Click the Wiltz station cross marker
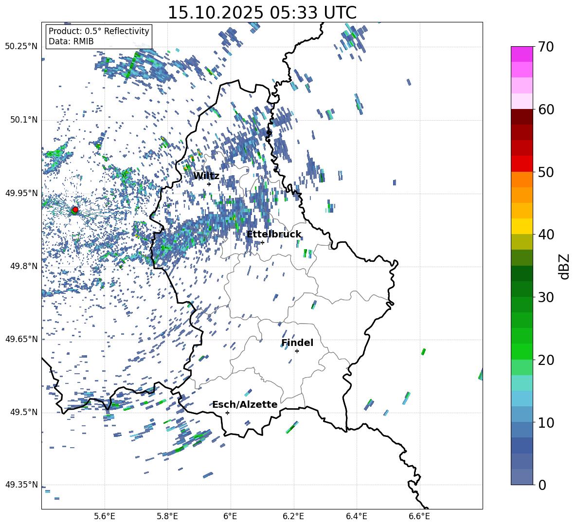576x526 pixels. tap(209, 184)
